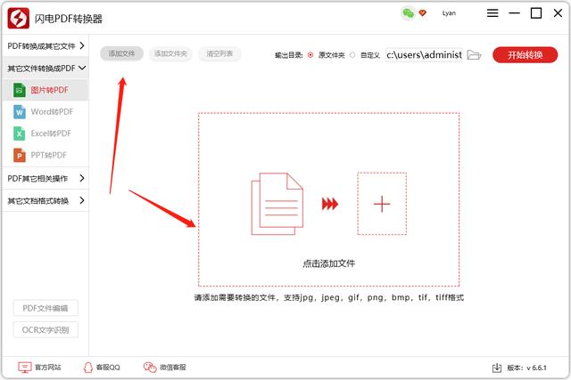Click the 添加文件 button
The height and width of the screenshot is (380, 571).
pyautogui.click(x=121, y=54)
